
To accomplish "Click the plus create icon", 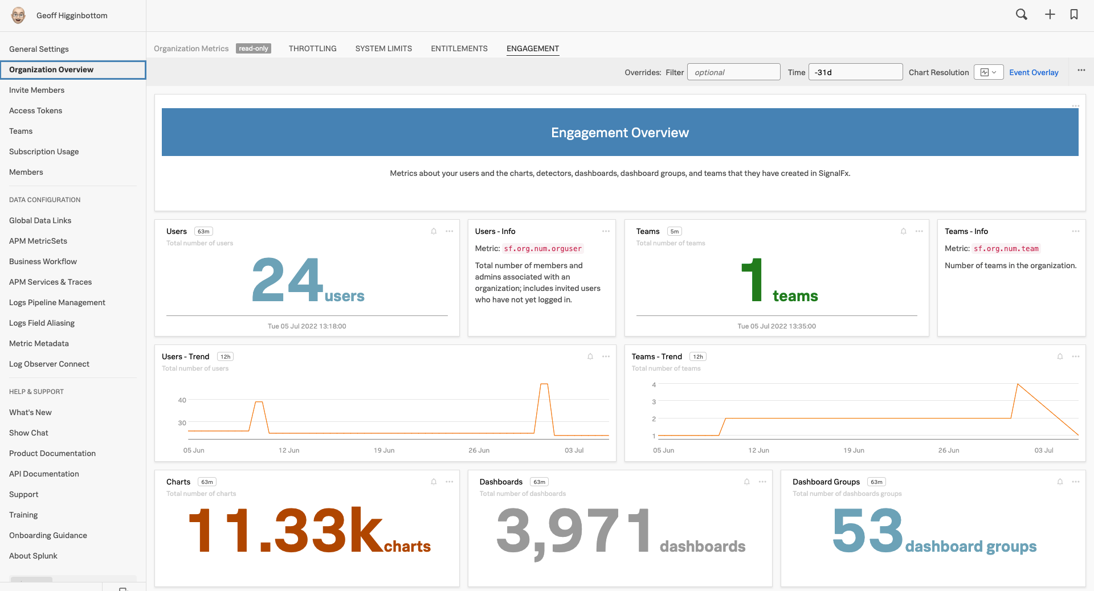I will tap(1050, 15).
